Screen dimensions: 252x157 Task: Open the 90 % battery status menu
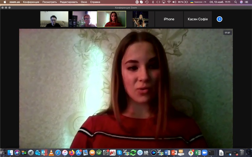[183, 2]
